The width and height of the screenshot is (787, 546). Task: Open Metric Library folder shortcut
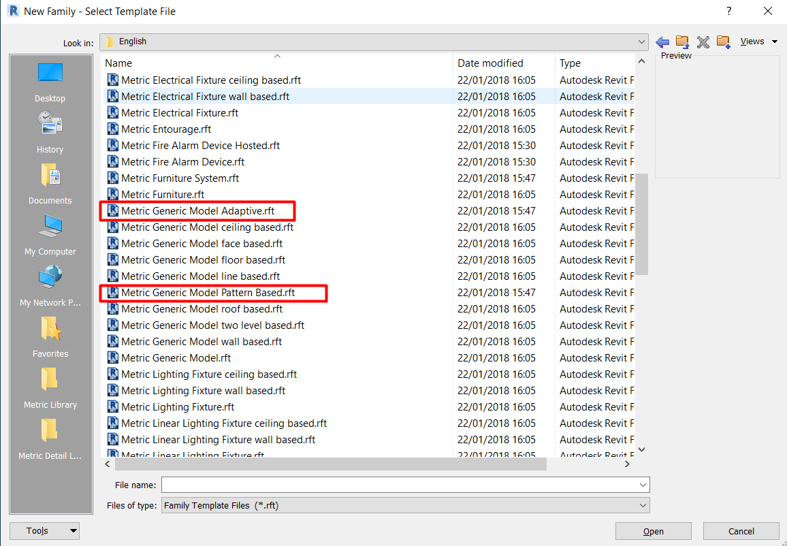[x=50, y=389]
